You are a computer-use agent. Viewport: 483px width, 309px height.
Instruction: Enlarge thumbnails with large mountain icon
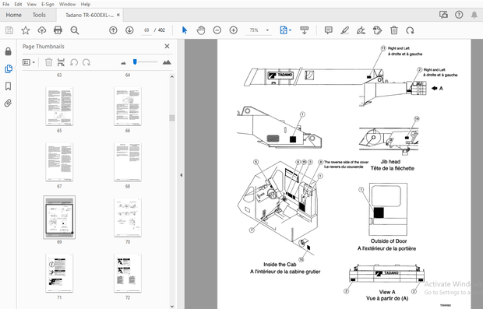pyautogui.click(x=167, y=62)
